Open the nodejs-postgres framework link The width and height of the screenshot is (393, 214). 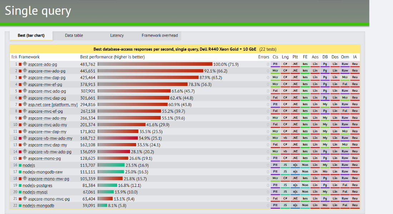tap(38, 185)
